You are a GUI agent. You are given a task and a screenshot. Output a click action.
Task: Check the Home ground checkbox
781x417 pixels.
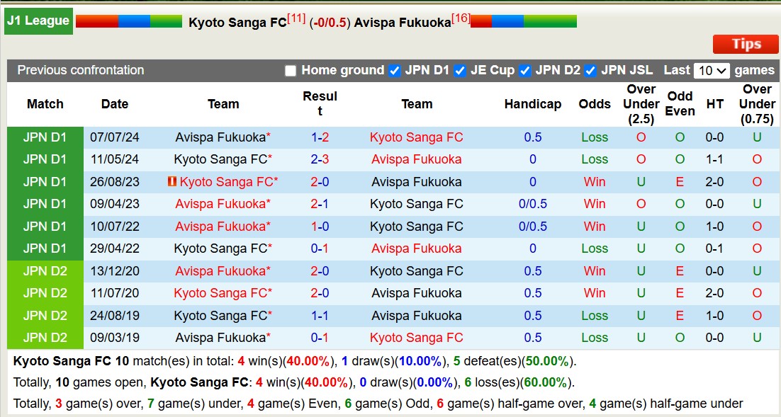click(x=291, y=70)
